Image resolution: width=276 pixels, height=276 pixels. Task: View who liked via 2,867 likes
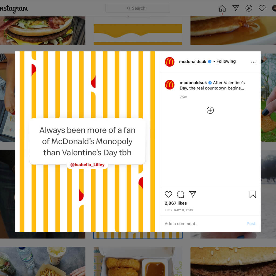(176, 203)
